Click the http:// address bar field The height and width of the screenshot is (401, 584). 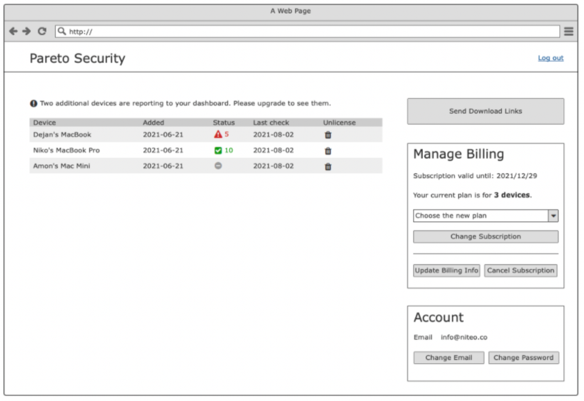308,31
